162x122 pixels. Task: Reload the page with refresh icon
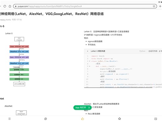pos(5,6)
